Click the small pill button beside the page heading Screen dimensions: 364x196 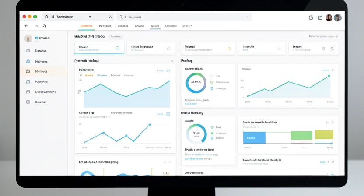(x=115, y=36)
